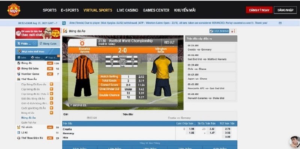The width and height of the screenshot is (300, 149).
Task: Open the announcement search icon
Action: pos(64,23)
